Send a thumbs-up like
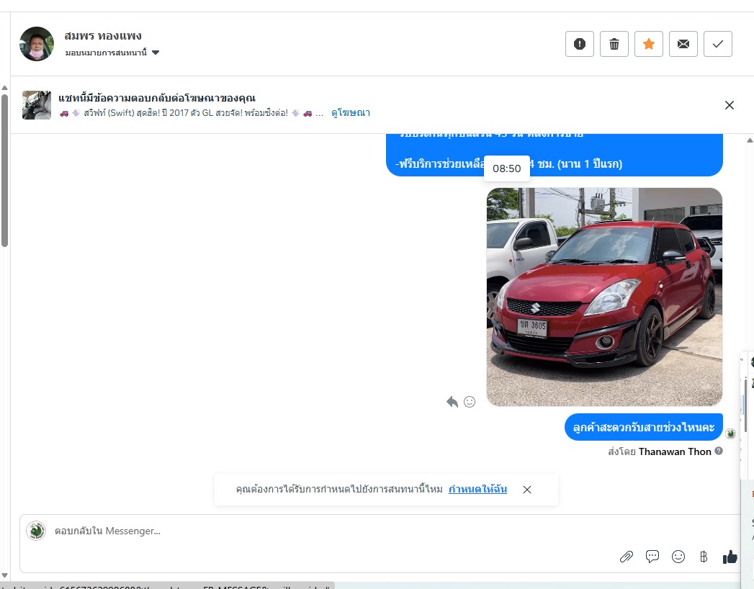This screenshot has height=589, width=754. pos(730,557)
